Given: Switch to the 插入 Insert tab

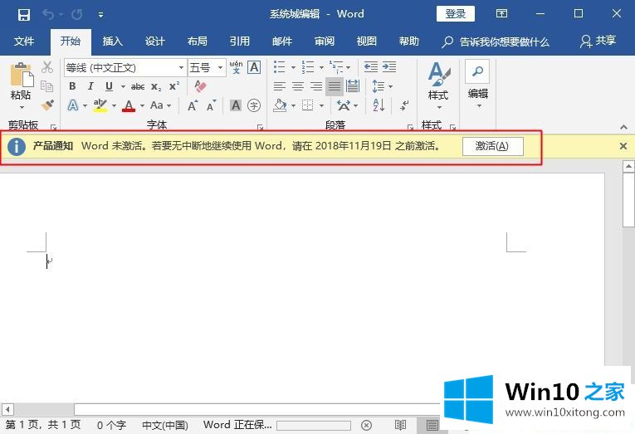Looking at the screenshot, I should point(112,41).
